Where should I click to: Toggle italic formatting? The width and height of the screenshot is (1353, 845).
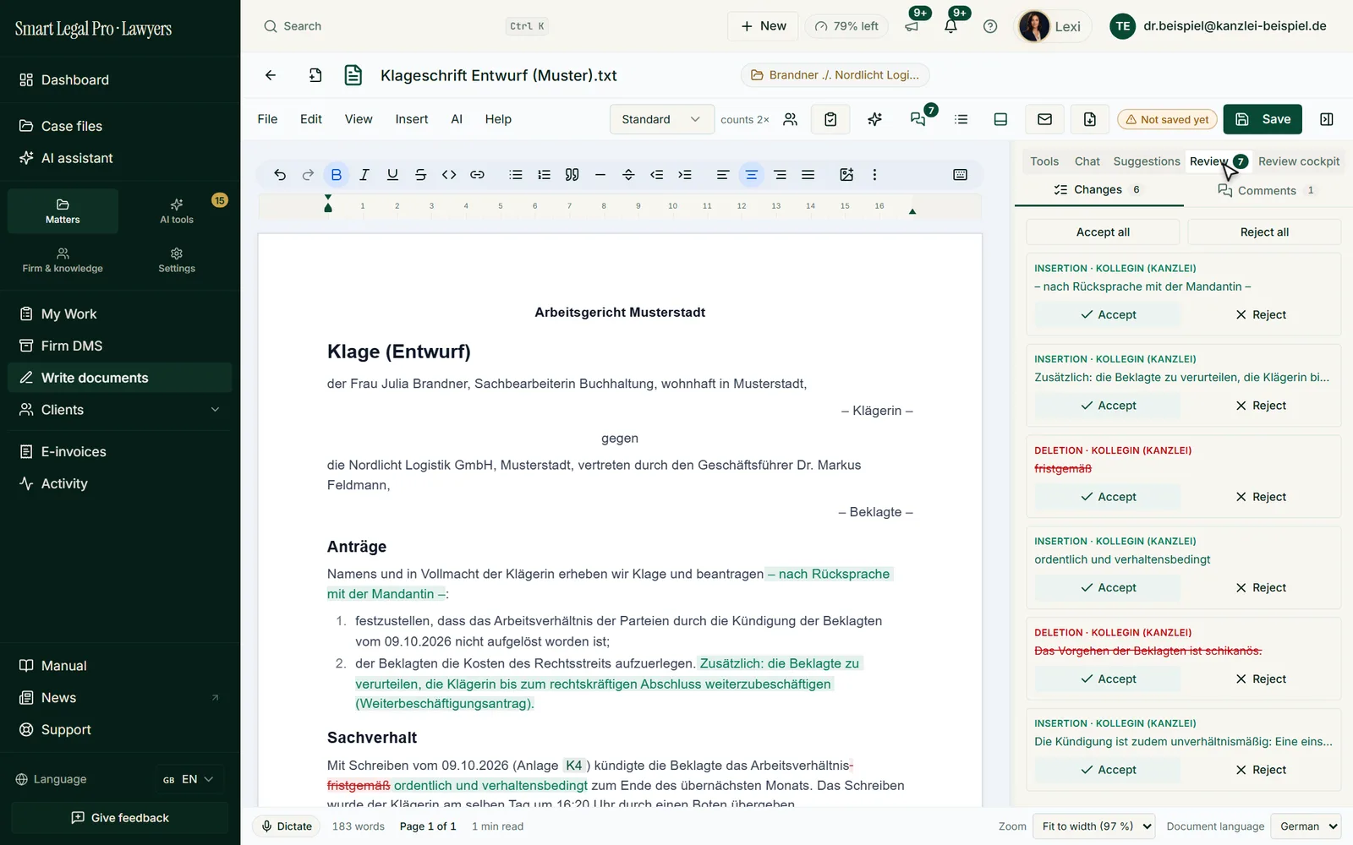364,175
